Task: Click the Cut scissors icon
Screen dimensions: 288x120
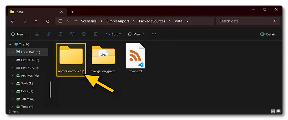Action: 37,34
